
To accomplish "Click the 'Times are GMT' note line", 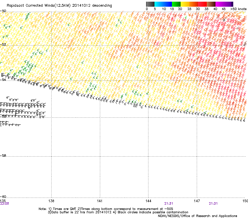I will [106, 209].
